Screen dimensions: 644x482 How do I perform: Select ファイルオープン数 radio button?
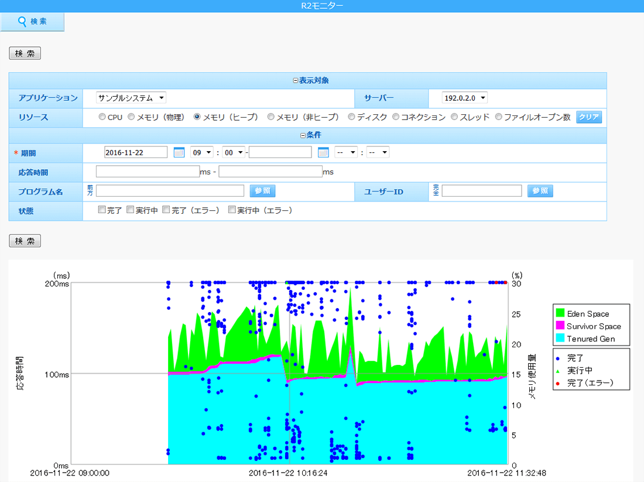498,117
